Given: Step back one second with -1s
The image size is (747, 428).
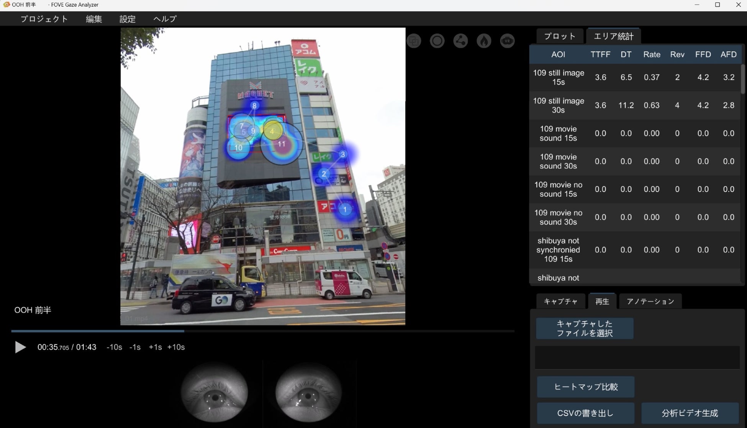Looking at the screenshot, I should pyautogui.click(x=135, y=347).
